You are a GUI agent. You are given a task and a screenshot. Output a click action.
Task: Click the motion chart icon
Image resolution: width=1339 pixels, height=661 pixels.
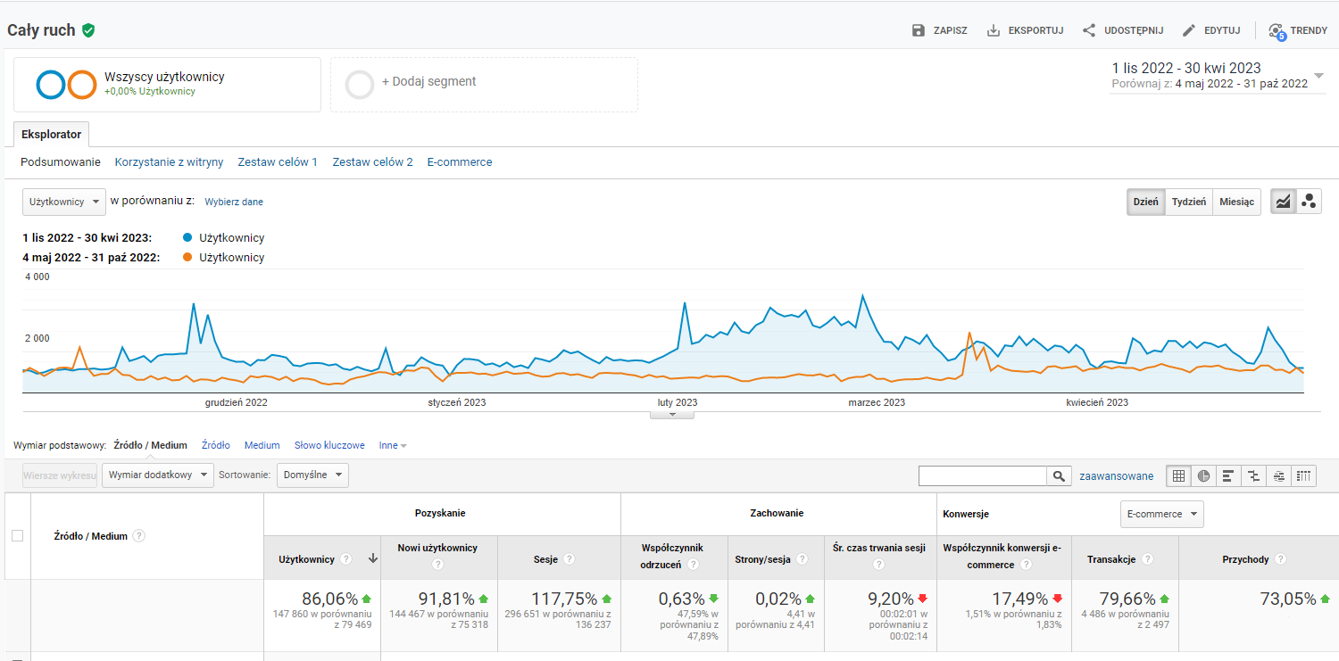pyautogui.click(x=1309, y=202)
